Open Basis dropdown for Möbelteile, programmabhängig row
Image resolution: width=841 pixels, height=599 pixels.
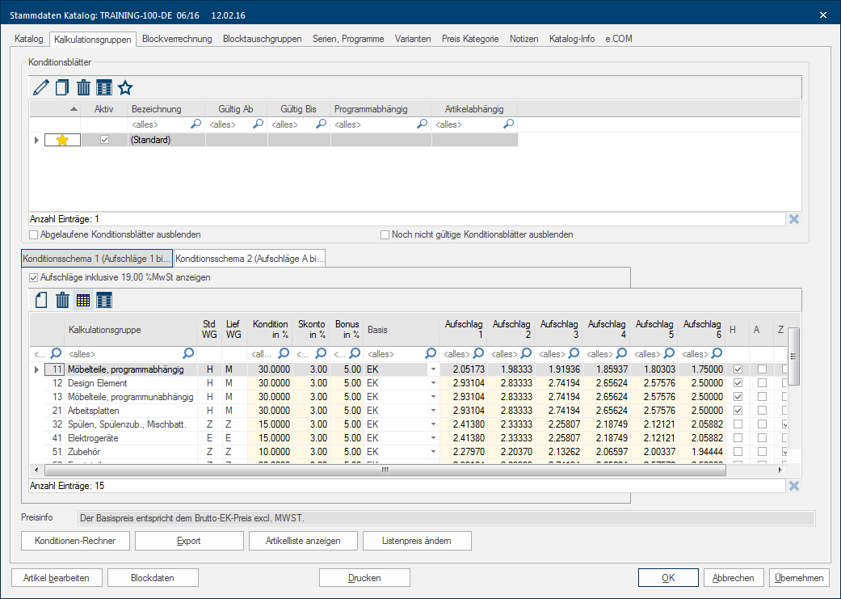(432, 369)
